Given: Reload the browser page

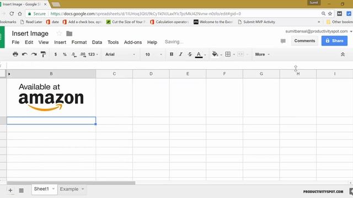Looking at the screenshot, I should 12,14.
